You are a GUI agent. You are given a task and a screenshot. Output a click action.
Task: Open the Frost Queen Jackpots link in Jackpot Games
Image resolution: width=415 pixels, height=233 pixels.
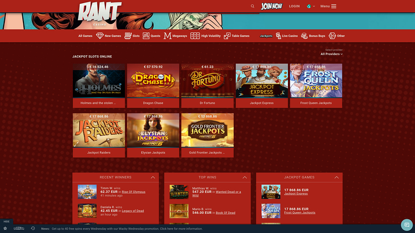[300, 213]
